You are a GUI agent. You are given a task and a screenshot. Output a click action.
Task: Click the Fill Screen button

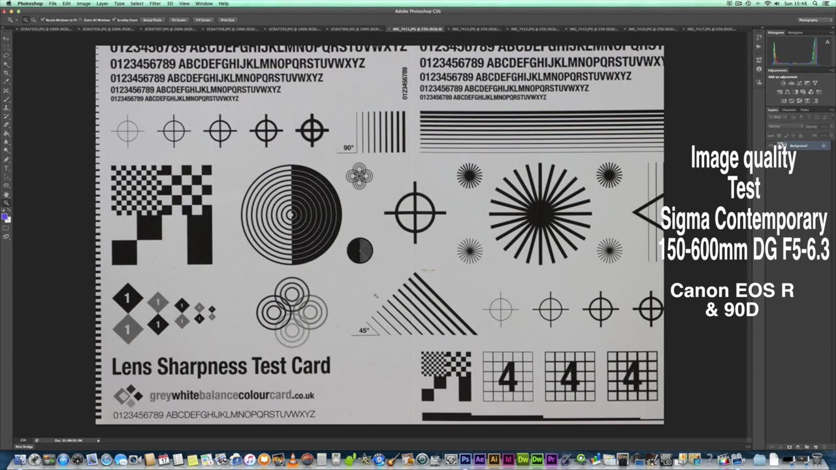(203, 20)
